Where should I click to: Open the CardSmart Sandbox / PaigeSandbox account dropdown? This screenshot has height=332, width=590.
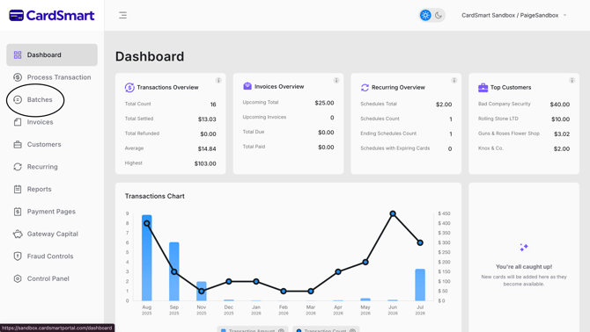pos(514,16)
